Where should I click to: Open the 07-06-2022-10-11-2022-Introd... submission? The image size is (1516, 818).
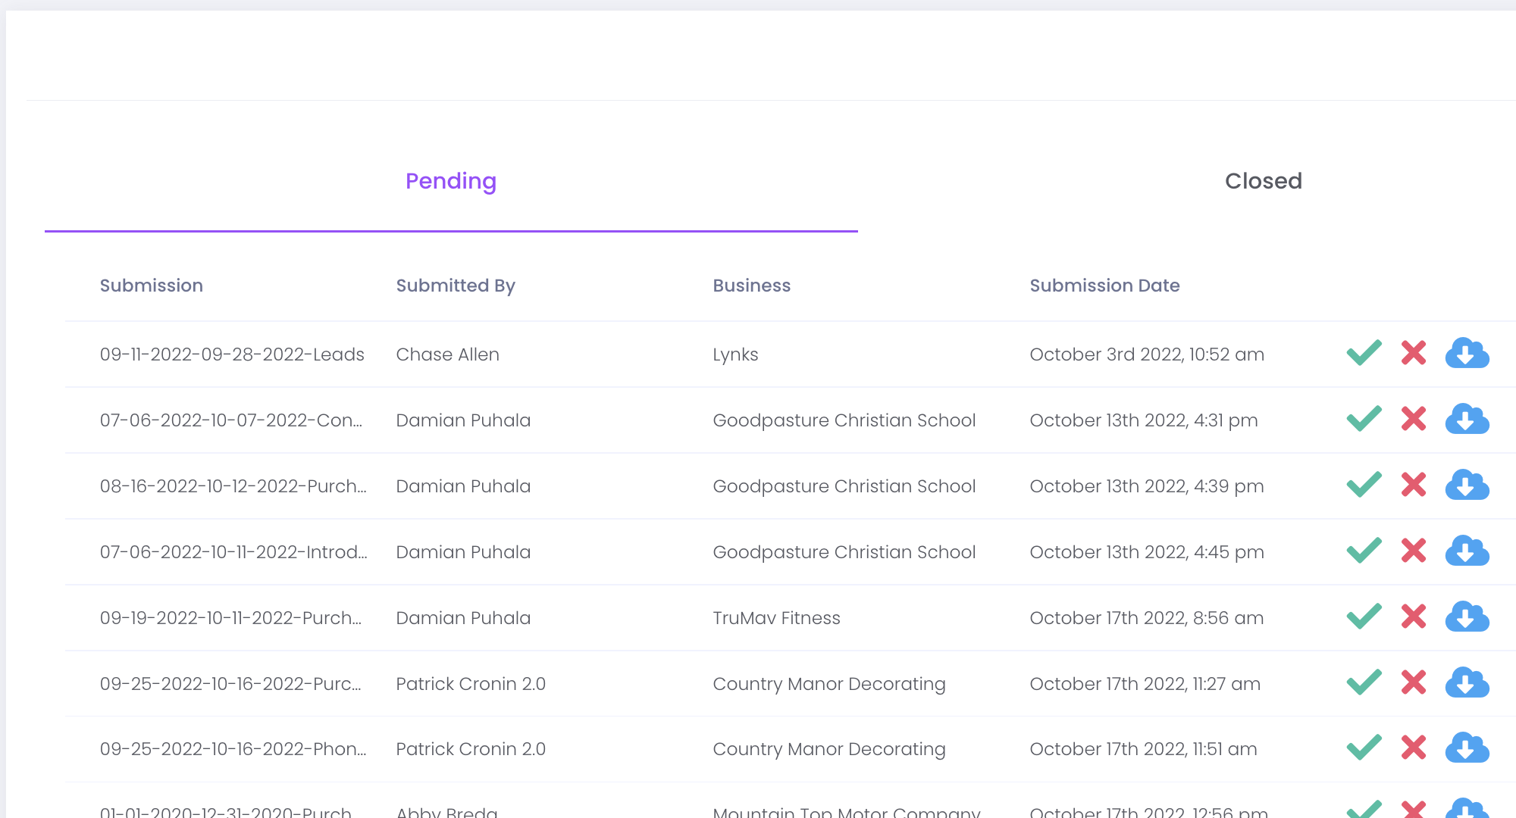tap(233, 552)
